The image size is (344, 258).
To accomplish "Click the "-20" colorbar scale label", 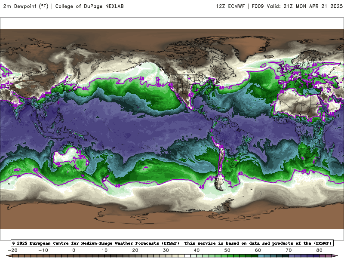I will tap(12, 250).
